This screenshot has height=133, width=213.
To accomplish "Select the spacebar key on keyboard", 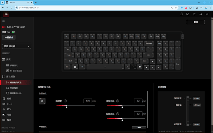I will (x=105, y=67).
